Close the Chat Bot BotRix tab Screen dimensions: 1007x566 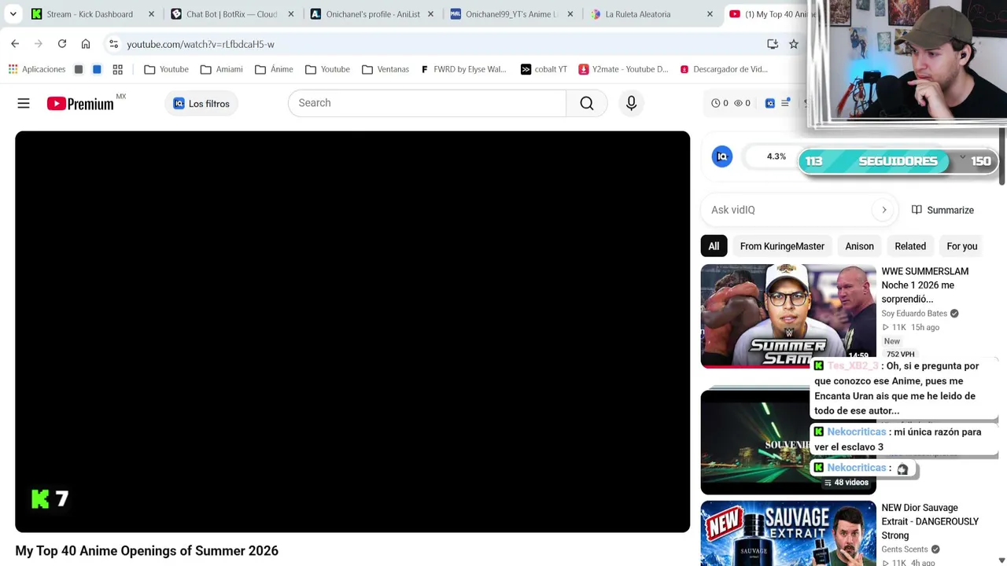tap(291, 14)
